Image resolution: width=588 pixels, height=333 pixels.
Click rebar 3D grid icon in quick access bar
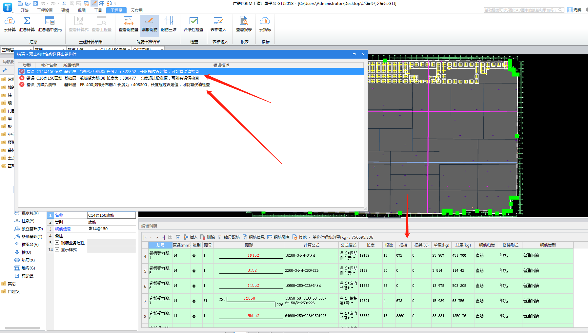click(102, 3)
